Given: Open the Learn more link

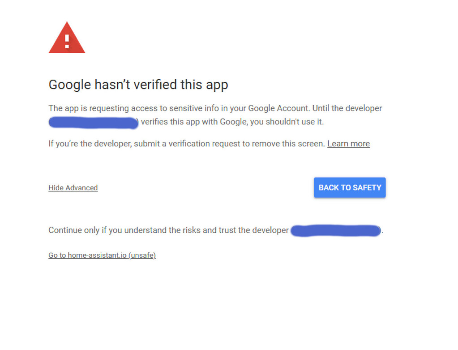Looking at the screenshot, I should [x=348, y=144].
